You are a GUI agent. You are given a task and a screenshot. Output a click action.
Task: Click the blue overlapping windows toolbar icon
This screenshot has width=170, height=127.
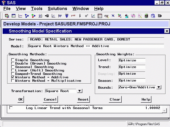pos(153,16)
